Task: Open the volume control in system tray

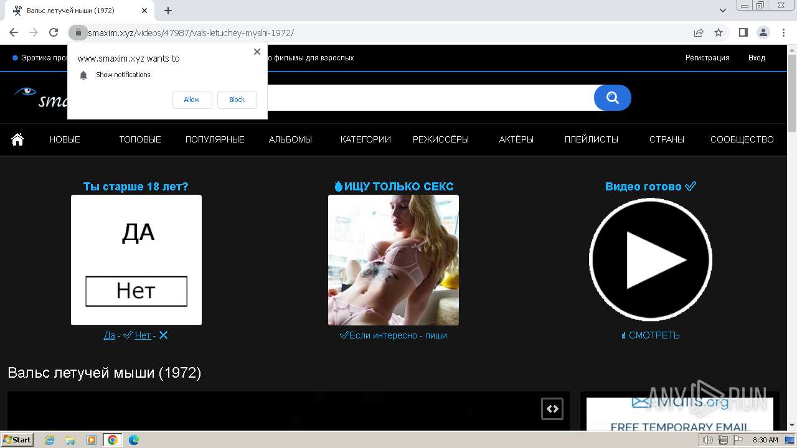Action: (x=708, y=440)
